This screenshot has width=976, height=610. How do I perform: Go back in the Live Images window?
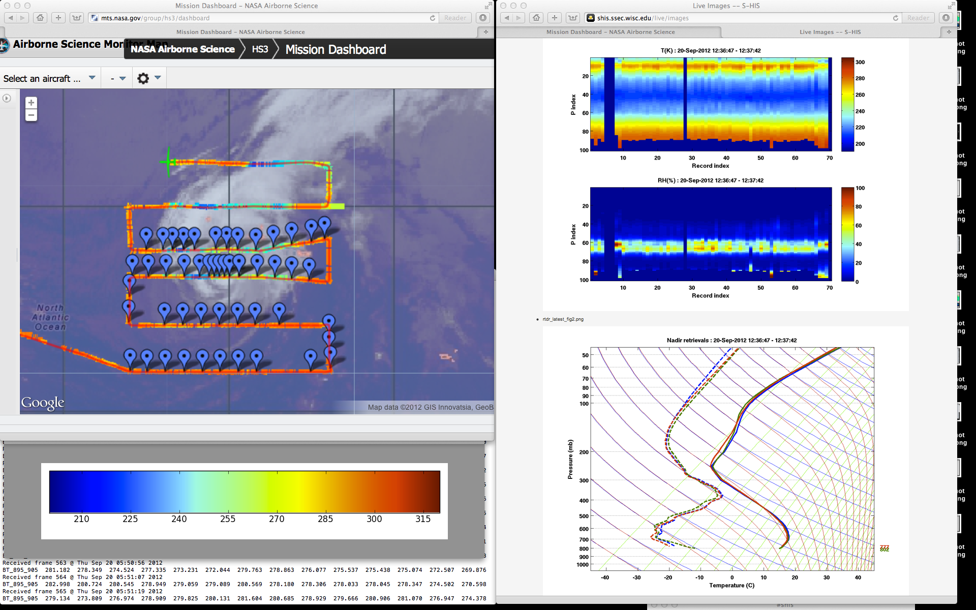[x=507, y=18]
